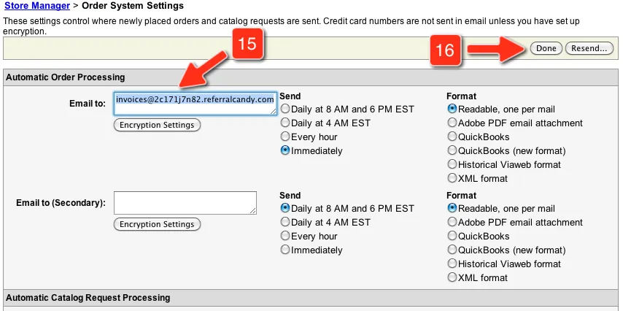
Task: Open the Store Manager breadcrumb link
Action: (37, 6)
